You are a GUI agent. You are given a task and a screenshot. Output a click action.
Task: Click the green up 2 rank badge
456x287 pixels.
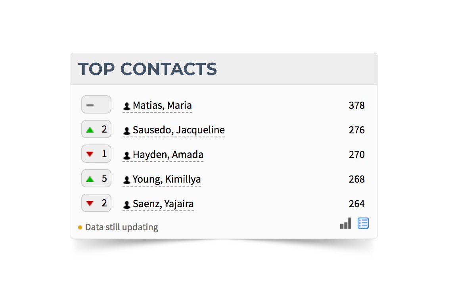(96, 129)
